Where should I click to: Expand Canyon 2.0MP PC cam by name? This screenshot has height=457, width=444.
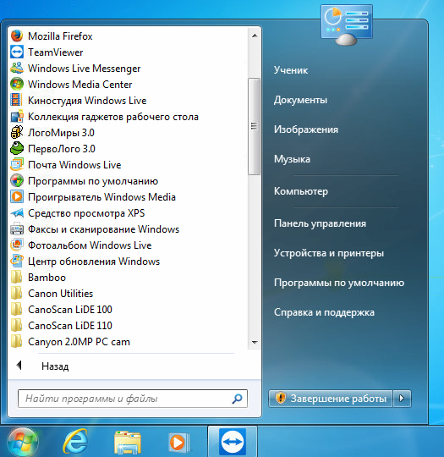tap(79, 342)
